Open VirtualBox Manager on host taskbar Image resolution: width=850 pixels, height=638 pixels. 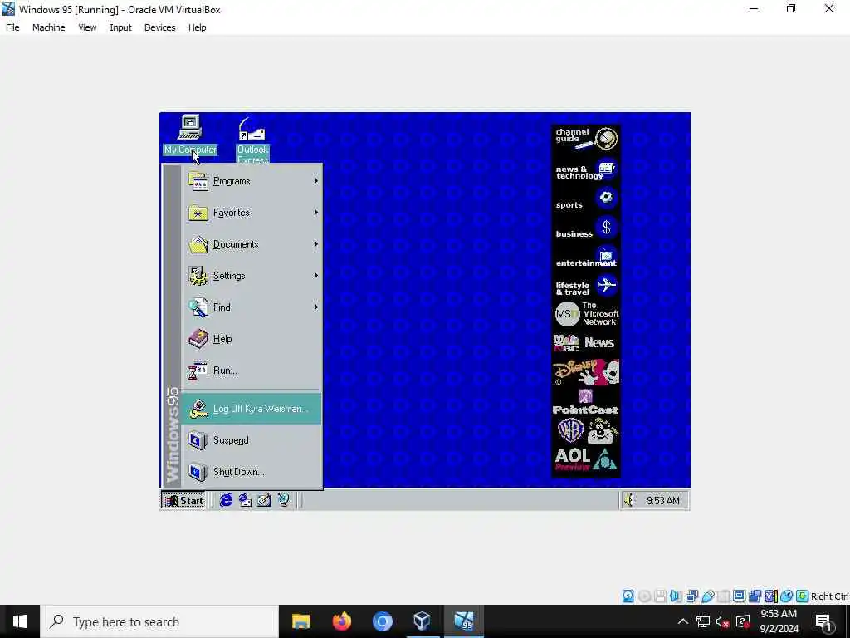click(x=423, y=621)
